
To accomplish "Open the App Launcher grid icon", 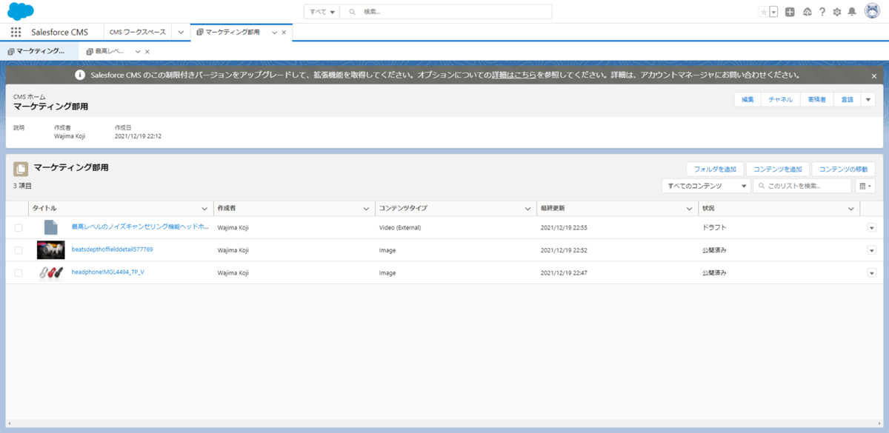I will [16, 33].
